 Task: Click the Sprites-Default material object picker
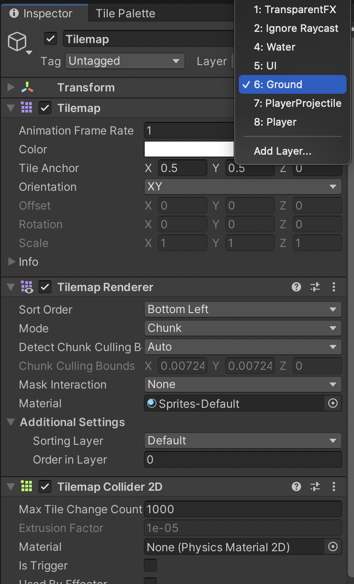(333, 404)
